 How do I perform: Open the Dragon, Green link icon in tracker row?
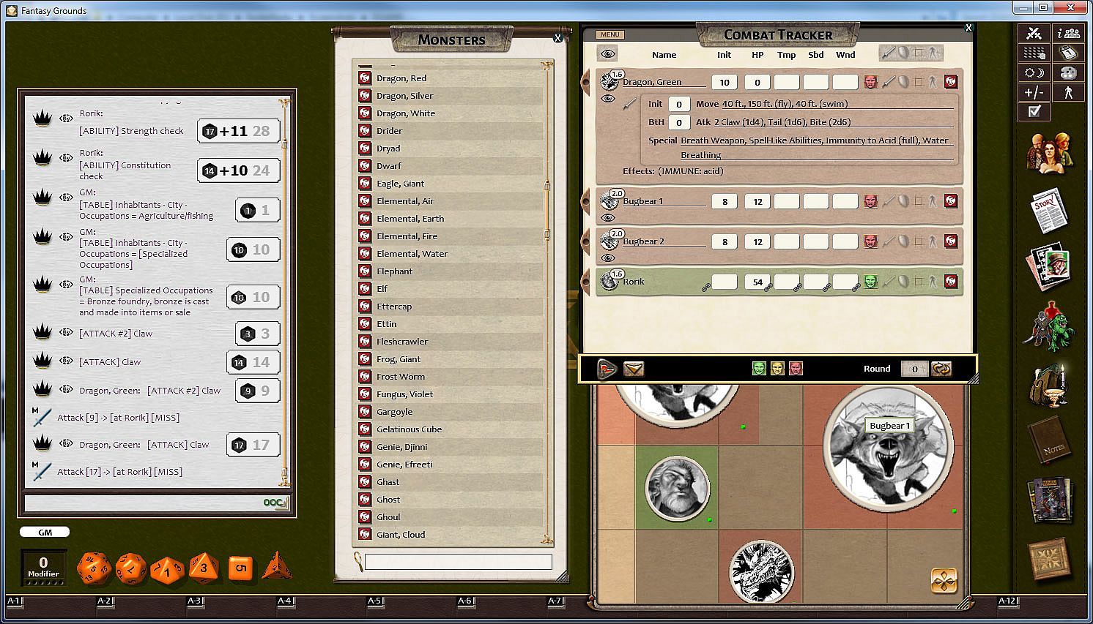(x=951, y=82)
